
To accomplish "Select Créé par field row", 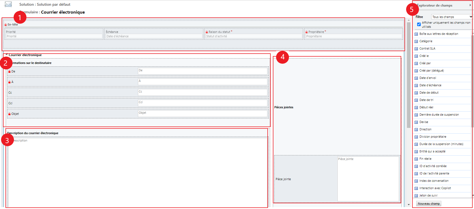I will tap(442, 63).
